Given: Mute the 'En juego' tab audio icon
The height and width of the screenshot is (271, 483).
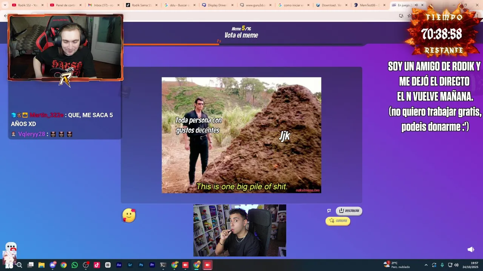Looking at the screenshot, I should click(x=416, y=5).
